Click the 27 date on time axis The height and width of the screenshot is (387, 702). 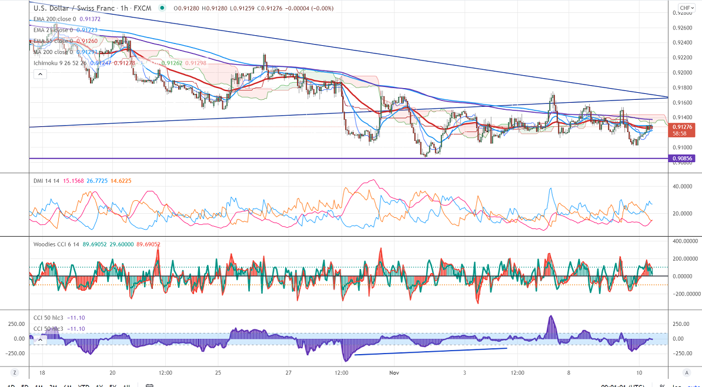coord(288,373)
